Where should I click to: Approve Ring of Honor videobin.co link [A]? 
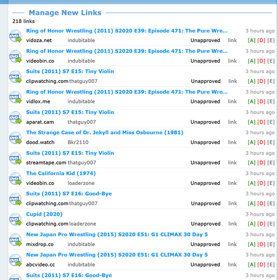tap(252, 61)
